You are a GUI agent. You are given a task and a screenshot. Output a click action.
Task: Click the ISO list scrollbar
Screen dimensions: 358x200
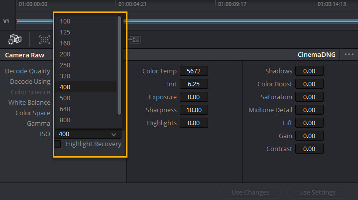(x=119, y=65)
